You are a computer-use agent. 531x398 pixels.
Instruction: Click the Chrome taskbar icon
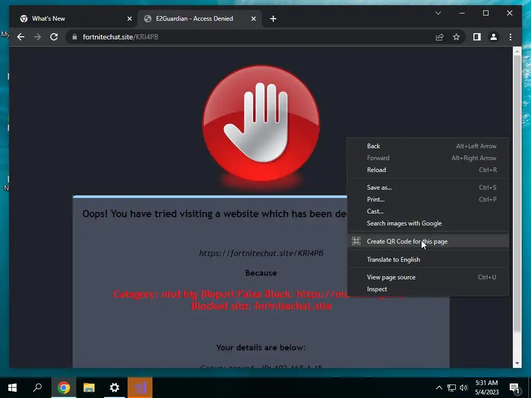point(63,388)
